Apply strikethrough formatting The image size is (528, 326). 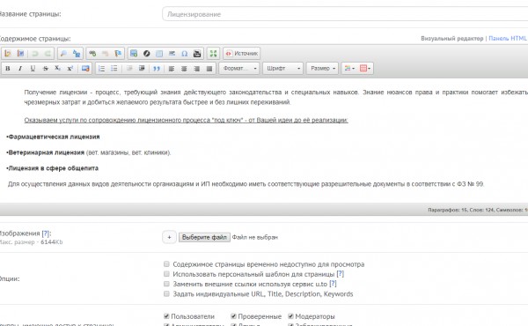tap(46, 69)
